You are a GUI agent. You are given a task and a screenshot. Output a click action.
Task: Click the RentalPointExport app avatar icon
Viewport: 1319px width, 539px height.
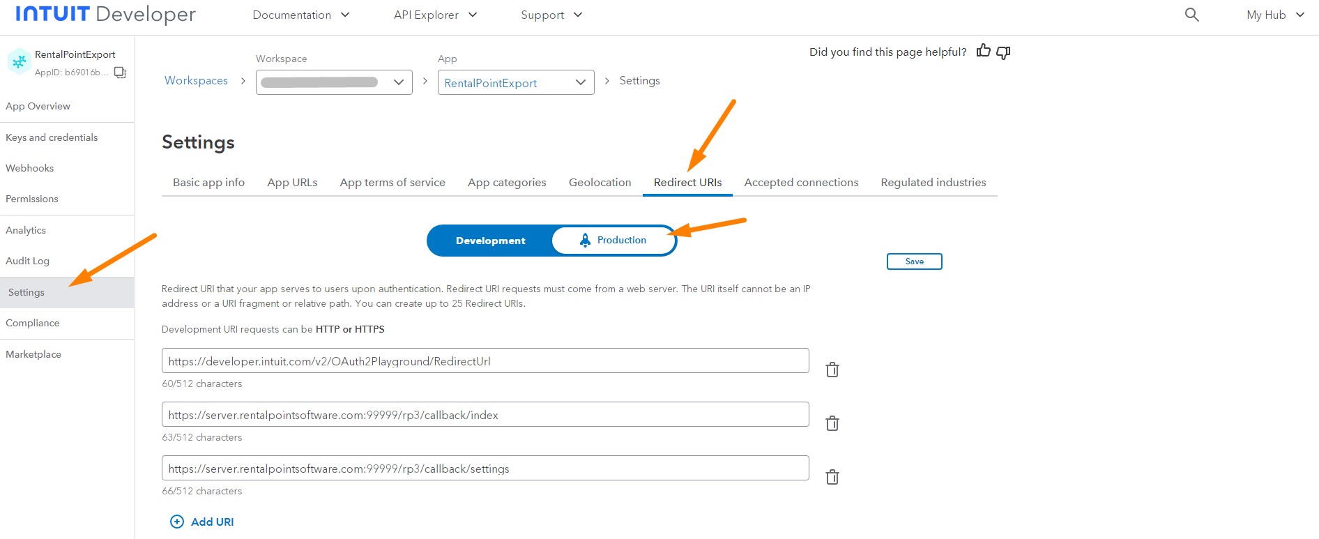(19, 62)
